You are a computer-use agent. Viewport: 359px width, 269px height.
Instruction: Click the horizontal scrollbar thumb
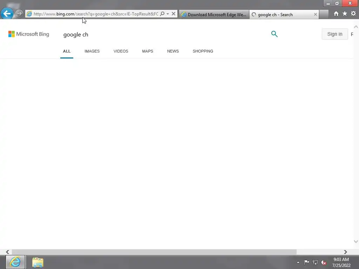pos(154,252)
